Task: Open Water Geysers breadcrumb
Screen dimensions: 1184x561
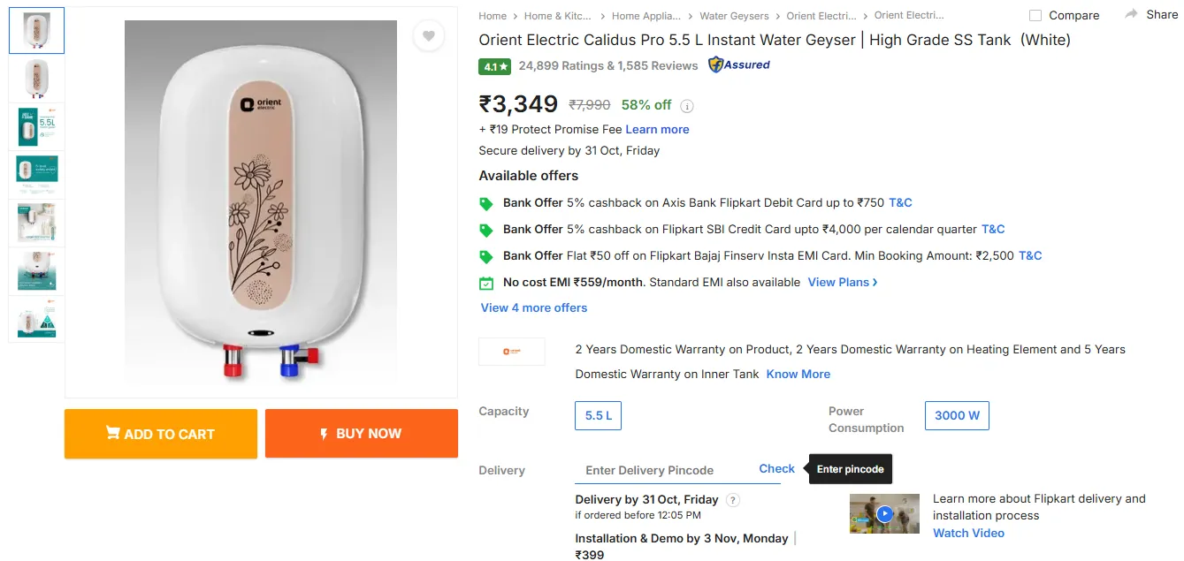Action: (734, 16)
